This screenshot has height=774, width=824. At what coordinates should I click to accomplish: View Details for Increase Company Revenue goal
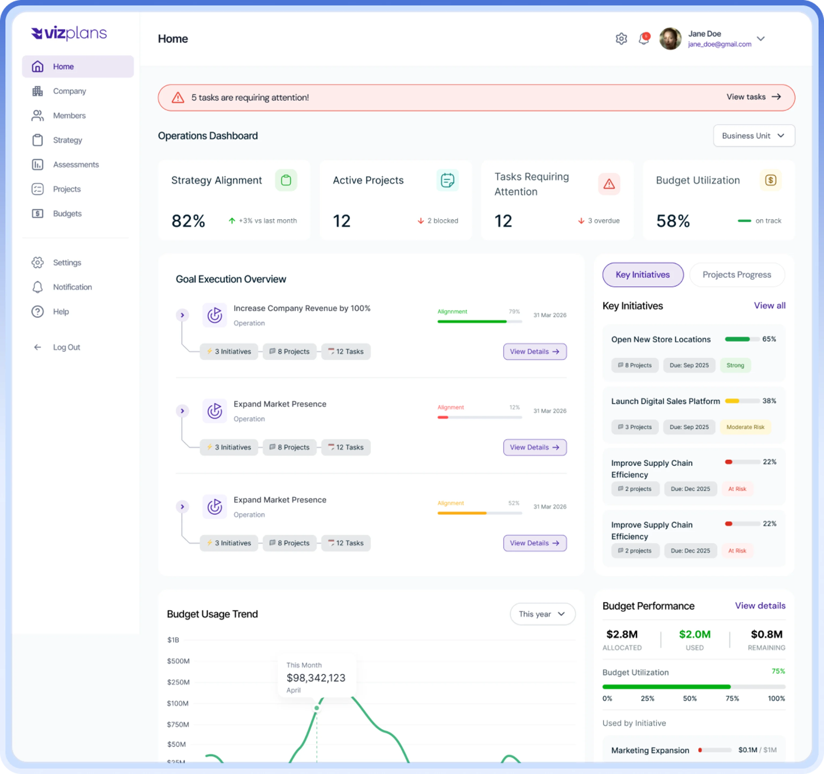[535, 351]
